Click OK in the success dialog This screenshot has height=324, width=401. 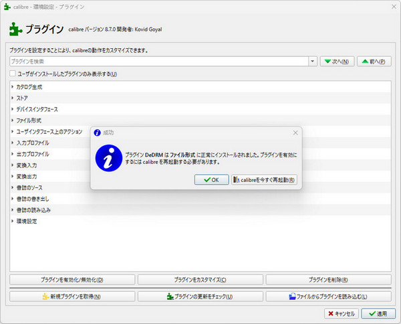click(211, 179)
